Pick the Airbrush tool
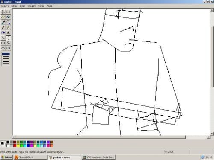The image size is (214, 160). click(x=3, y=33)
